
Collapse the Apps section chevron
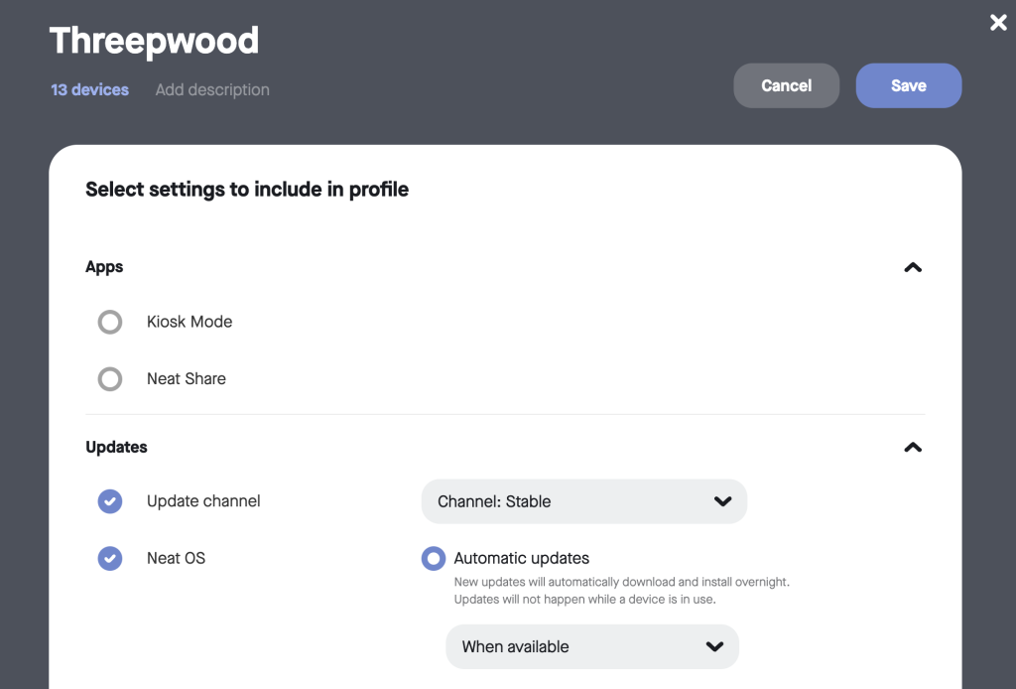point(913,267)
